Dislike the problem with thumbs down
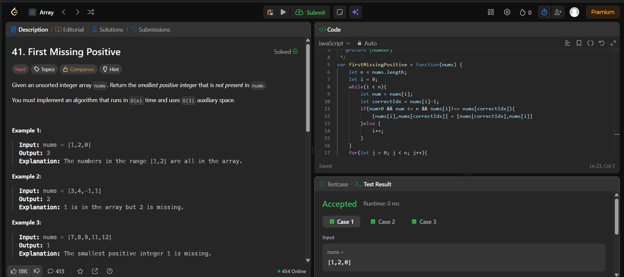Viewport: 624px width, 277px height. tap(37, 271)
